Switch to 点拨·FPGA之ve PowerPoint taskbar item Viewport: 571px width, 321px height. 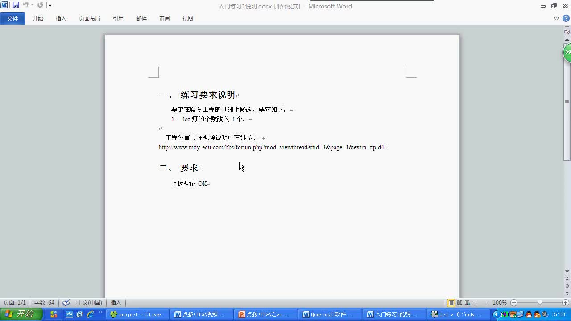tap(267, 314)
